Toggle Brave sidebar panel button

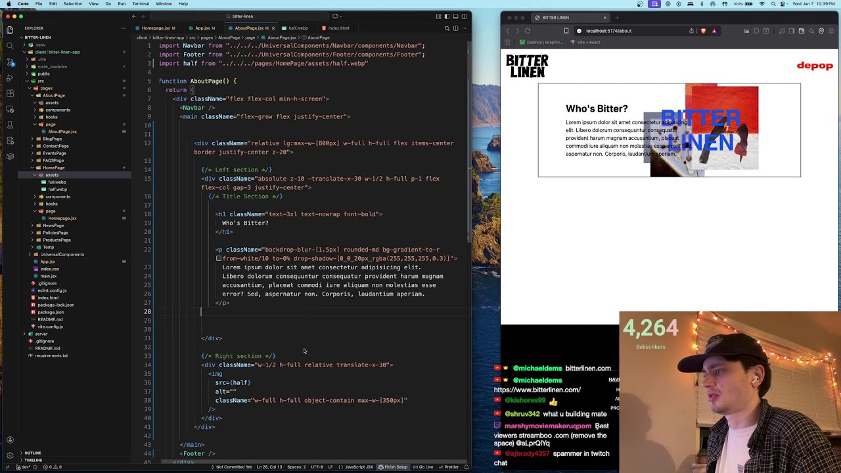(x=792, y=31)
